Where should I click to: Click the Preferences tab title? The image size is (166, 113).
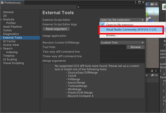[x=12, y=3]
